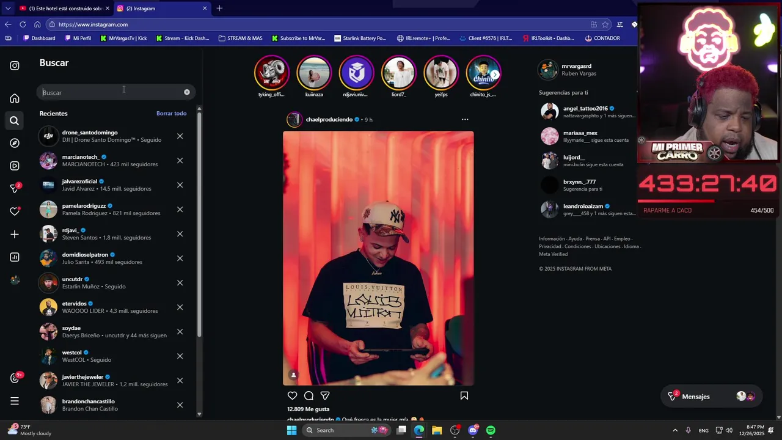Viewport: 782px width, 440px height.
Task: Open the Windows Start menu
Action: click(x=292, y=430)
